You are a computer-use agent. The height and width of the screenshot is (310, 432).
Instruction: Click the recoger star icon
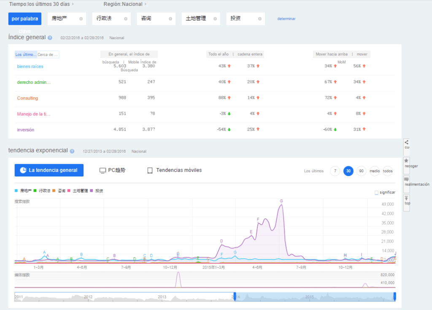tap(406, 161)
